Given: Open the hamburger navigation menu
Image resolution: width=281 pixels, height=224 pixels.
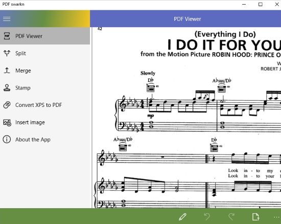Looking at the screenshot, I should pyautogui.click(x=7, y=19).
